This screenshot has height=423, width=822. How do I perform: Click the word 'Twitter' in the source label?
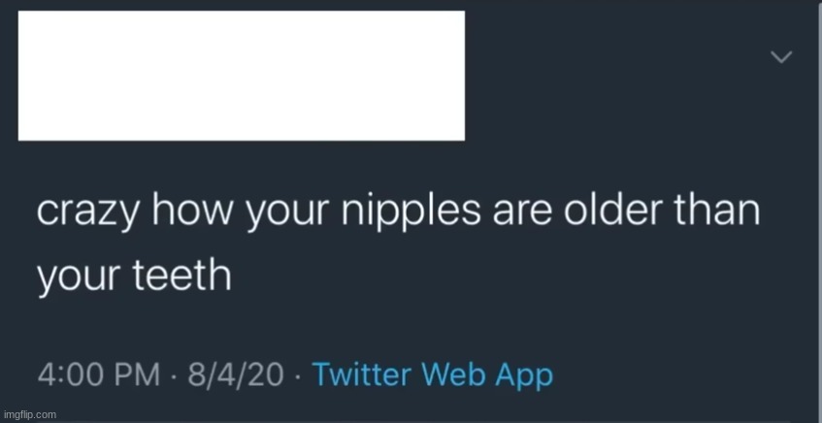point(363,374)
